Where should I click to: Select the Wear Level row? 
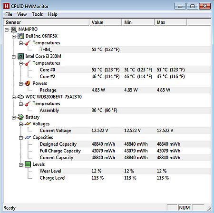click(125, 171)
